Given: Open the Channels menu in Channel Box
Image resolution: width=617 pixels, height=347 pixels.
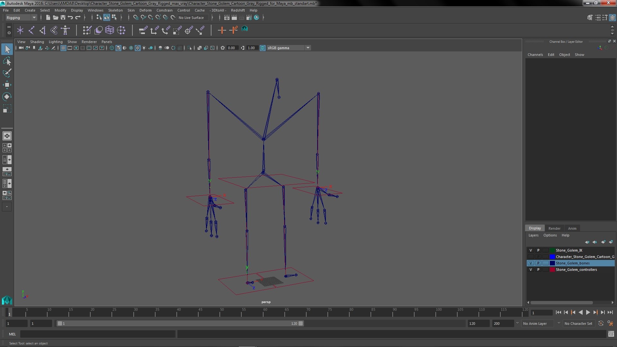Looking at the screenshot, I should click(x=535, y=55).
